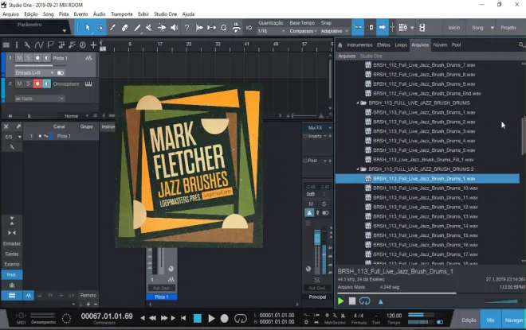This screenshot has width=526, height=330.
Task: Click the Remoto button in mixer
Action: coord(88,295)
